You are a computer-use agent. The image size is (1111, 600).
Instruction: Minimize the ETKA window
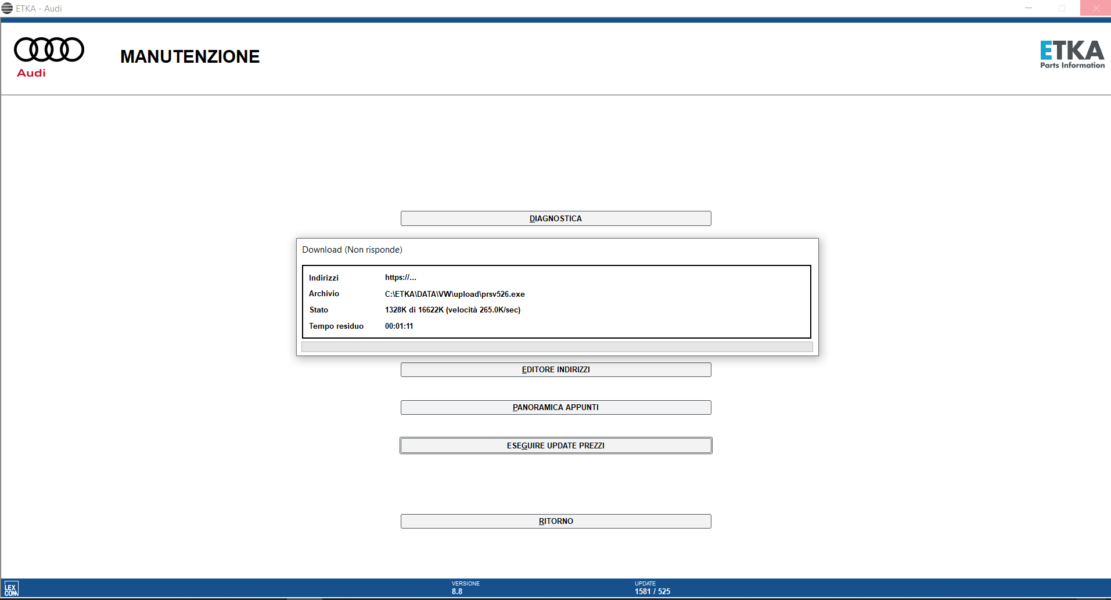click(1029, 8)
